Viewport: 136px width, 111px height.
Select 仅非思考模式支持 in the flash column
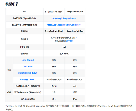54,80
